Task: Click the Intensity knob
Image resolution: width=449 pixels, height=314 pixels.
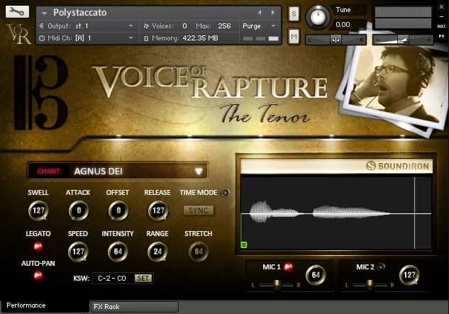Action: pyautogui.click(x=118, y=252)
